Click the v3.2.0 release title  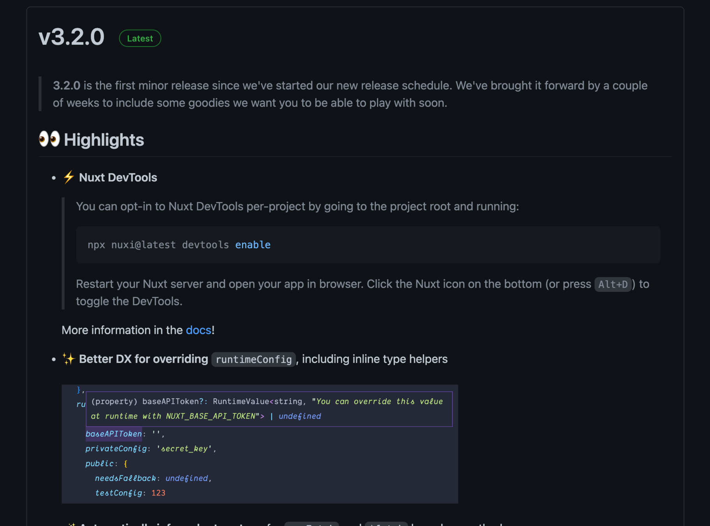[72, 37]
